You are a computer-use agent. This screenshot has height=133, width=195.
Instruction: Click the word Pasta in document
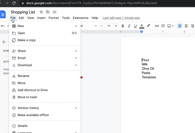[146, 73]
